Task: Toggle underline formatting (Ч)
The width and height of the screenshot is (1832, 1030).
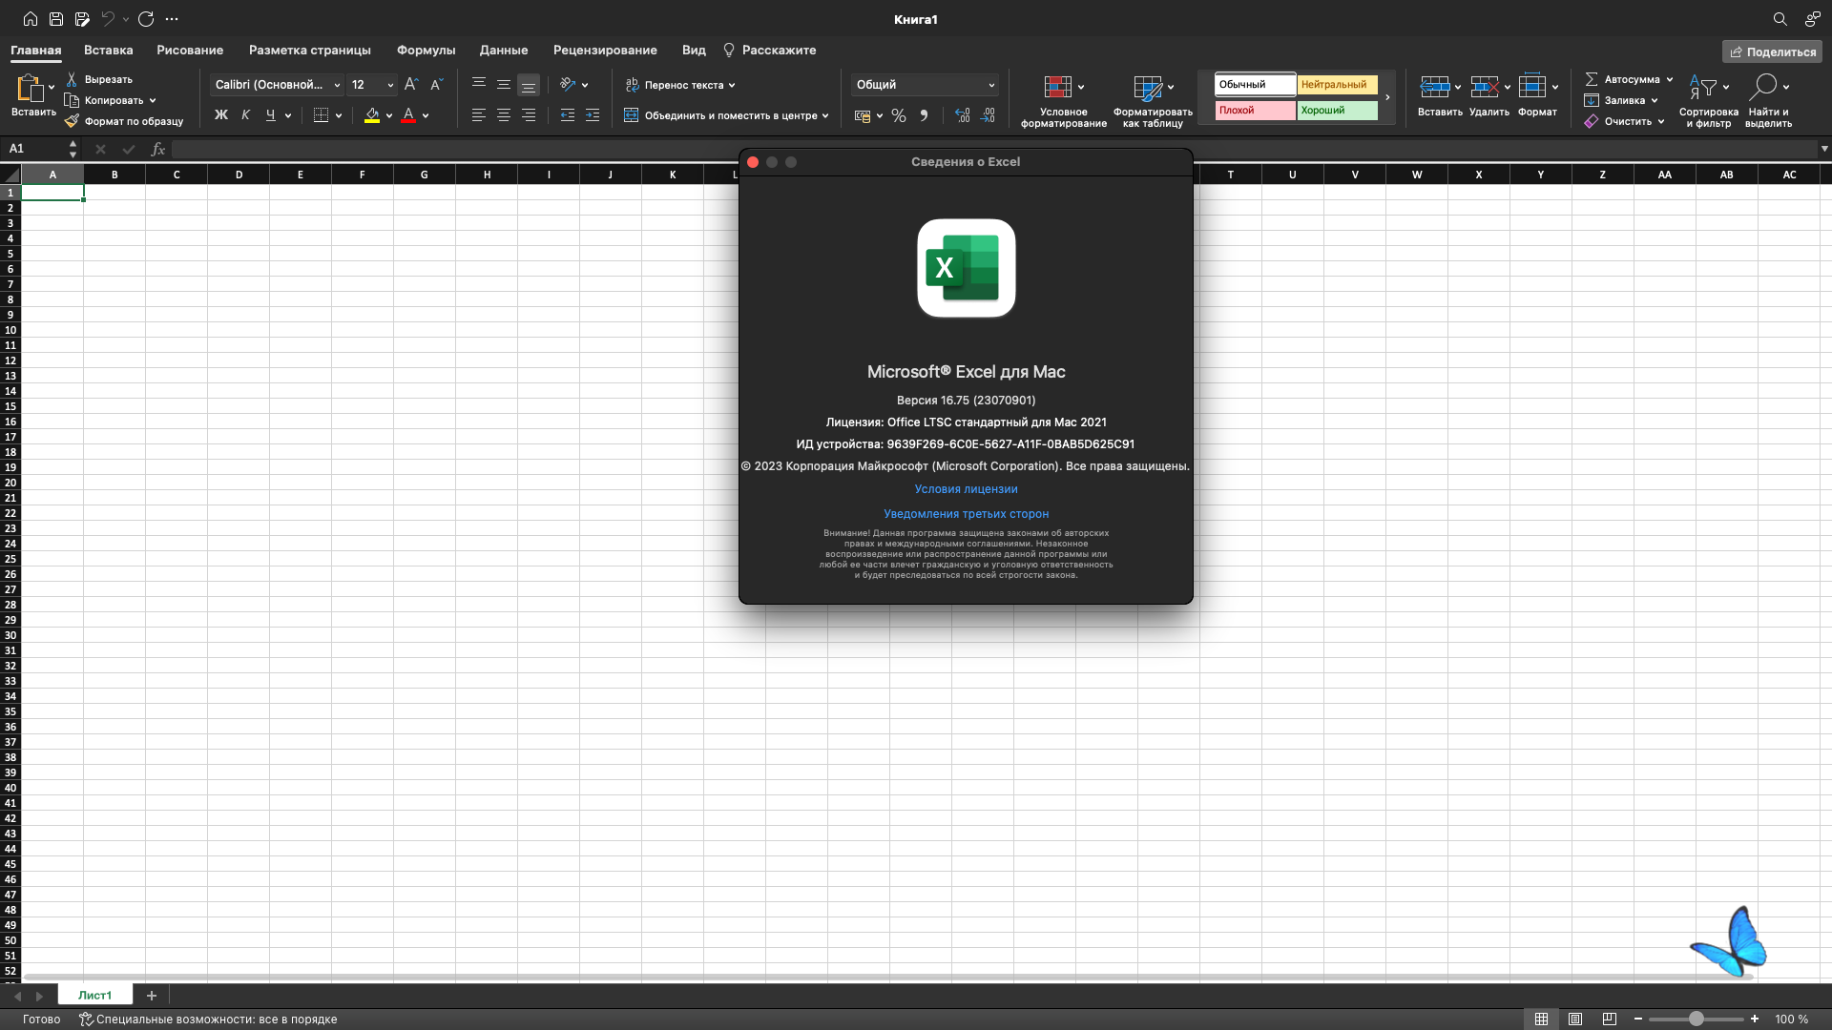Action: point(271,115)
